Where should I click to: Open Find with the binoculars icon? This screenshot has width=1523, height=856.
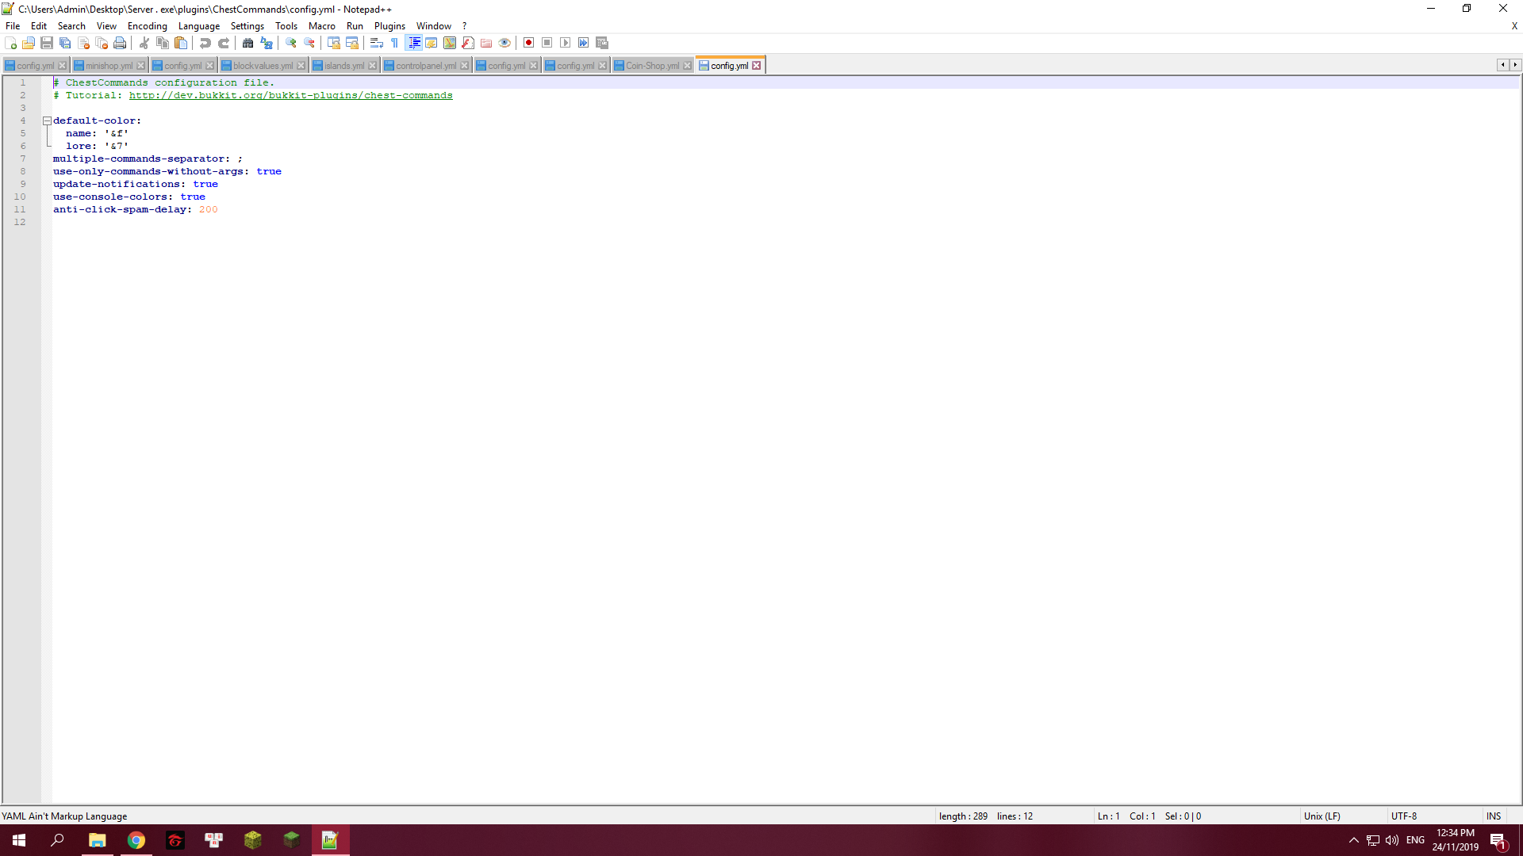pyautogui.click(x=248, y=43)
